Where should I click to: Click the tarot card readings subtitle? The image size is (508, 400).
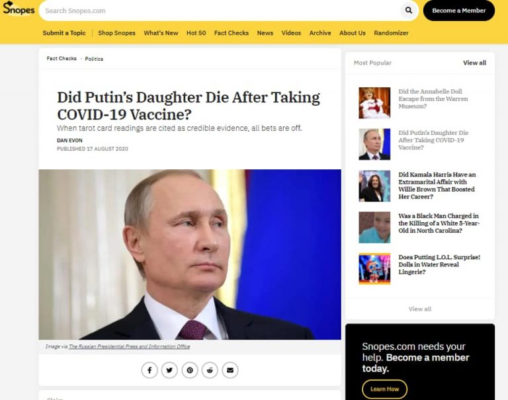click(x=179, y=128)
